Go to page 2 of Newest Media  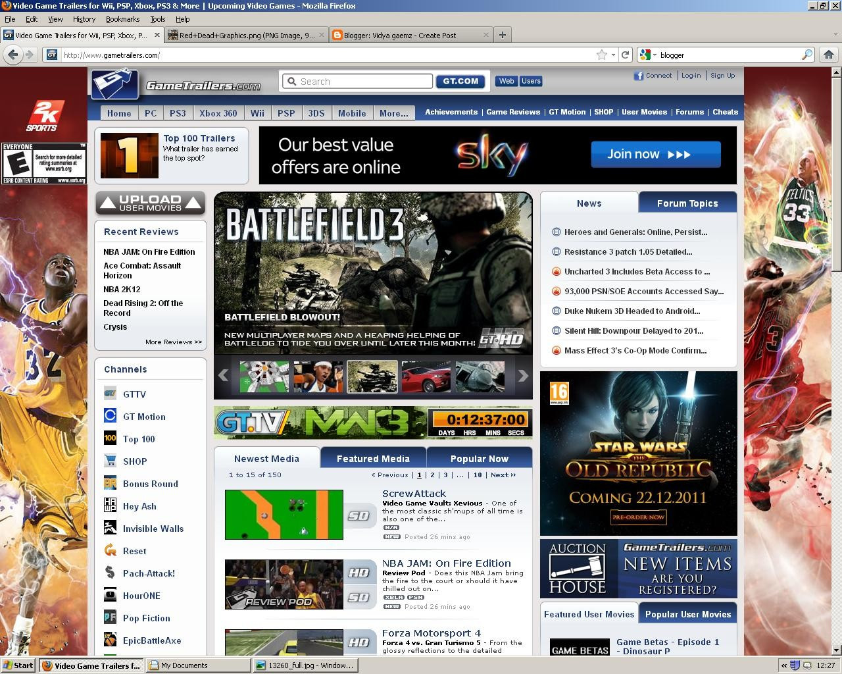click(x=432, y=475)
